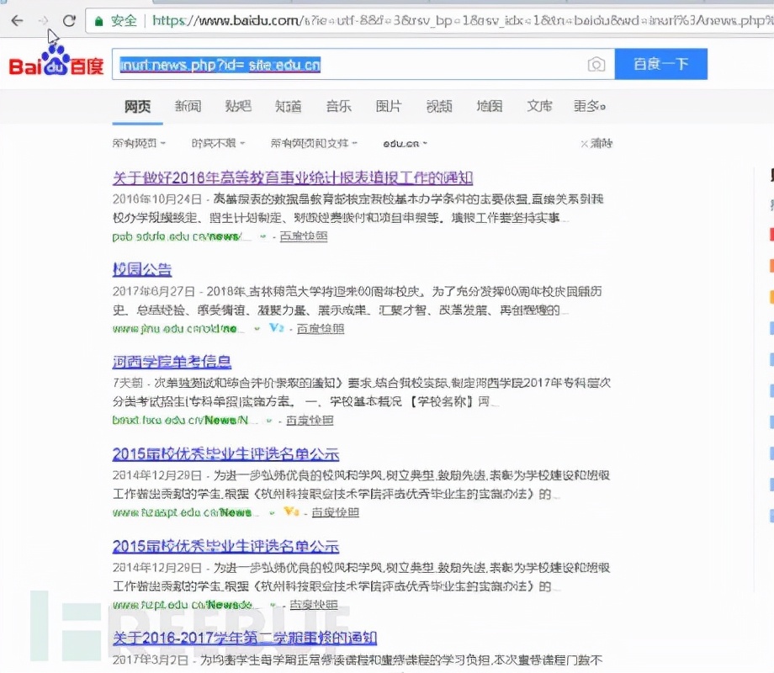Click the browser address bar URL
The image size is (774, 673).
462,21
